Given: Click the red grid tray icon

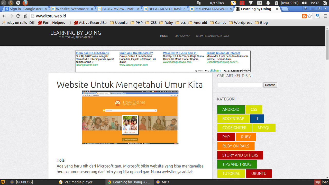Looking at the screenshot, I should (242, 3).
